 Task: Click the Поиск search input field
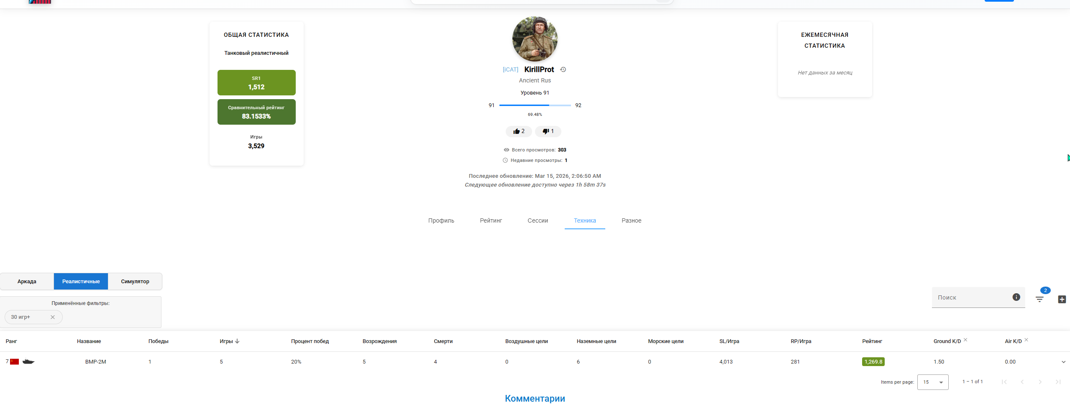click(x=970, y=297)
